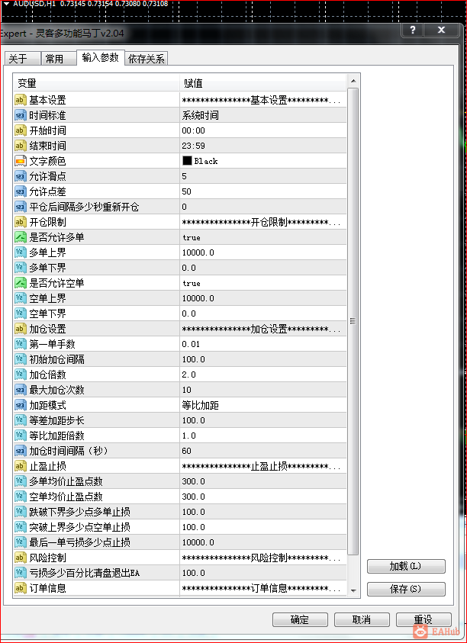Click the double icon beside 空单上界
The height and width of the screenshot is (643, 467).
click(x=20, y=298)
